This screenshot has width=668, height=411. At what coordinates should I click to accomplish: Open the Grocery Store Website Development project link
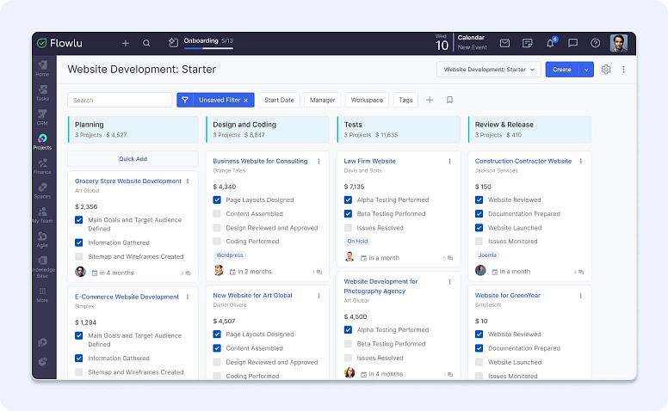(127, 181)
